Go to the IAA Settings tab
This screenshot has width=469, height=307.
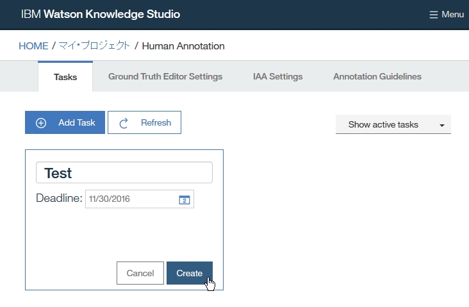(x=277, y=77)
